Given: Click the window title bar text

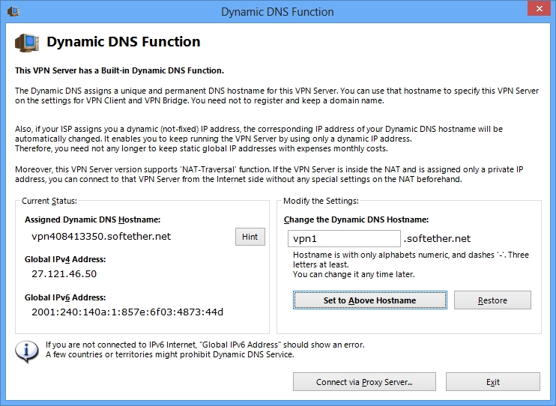Looking at the screenshot, I should 277,12.
